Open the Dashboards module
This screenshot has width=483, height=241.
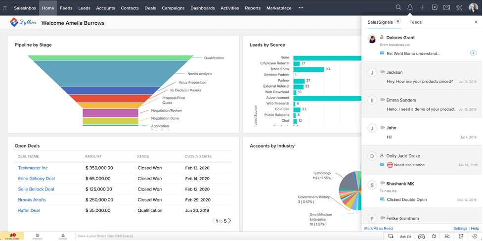(x=202, y=8)
